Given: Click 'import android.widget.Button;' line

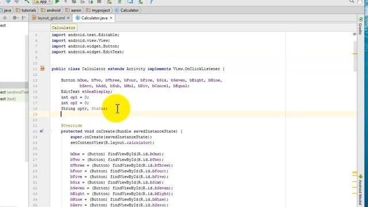Looking at the screenshot, I should click(x=86, y=46).
